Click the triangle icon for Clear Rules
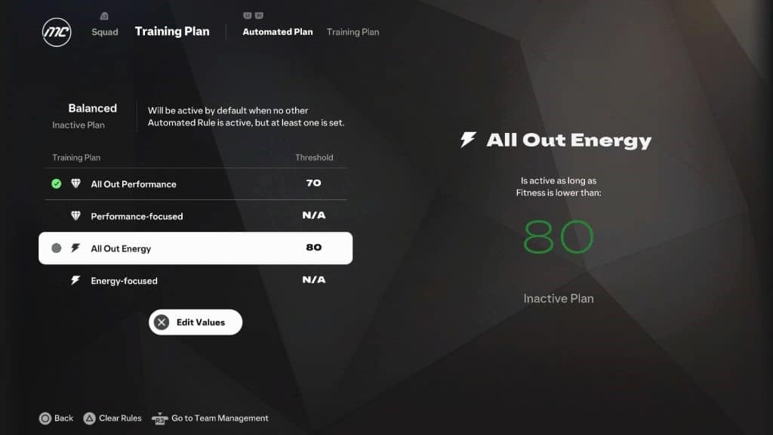773x435 pixels. pos(89,418)
